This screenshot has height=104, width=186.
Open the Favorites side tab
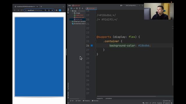68,95
